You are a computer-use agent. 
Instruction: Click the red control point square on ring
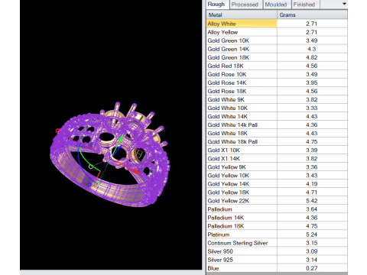pos(58,131)
